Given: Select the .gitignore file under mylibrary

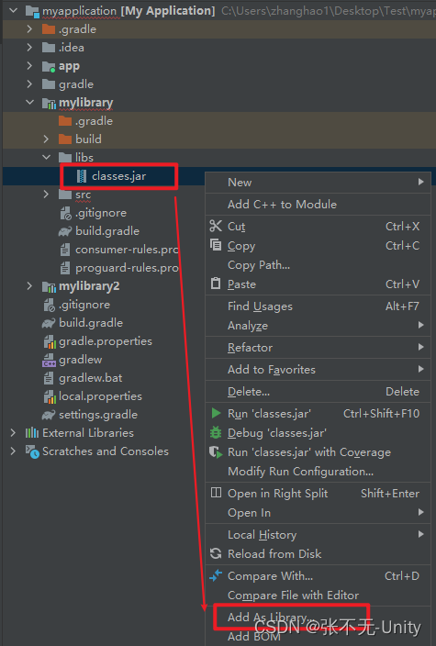Looking at the screenshot, I should pyautogui.click(x=101, y=213).
